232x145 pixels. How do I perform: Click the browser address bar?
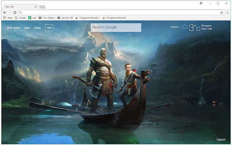121,13
